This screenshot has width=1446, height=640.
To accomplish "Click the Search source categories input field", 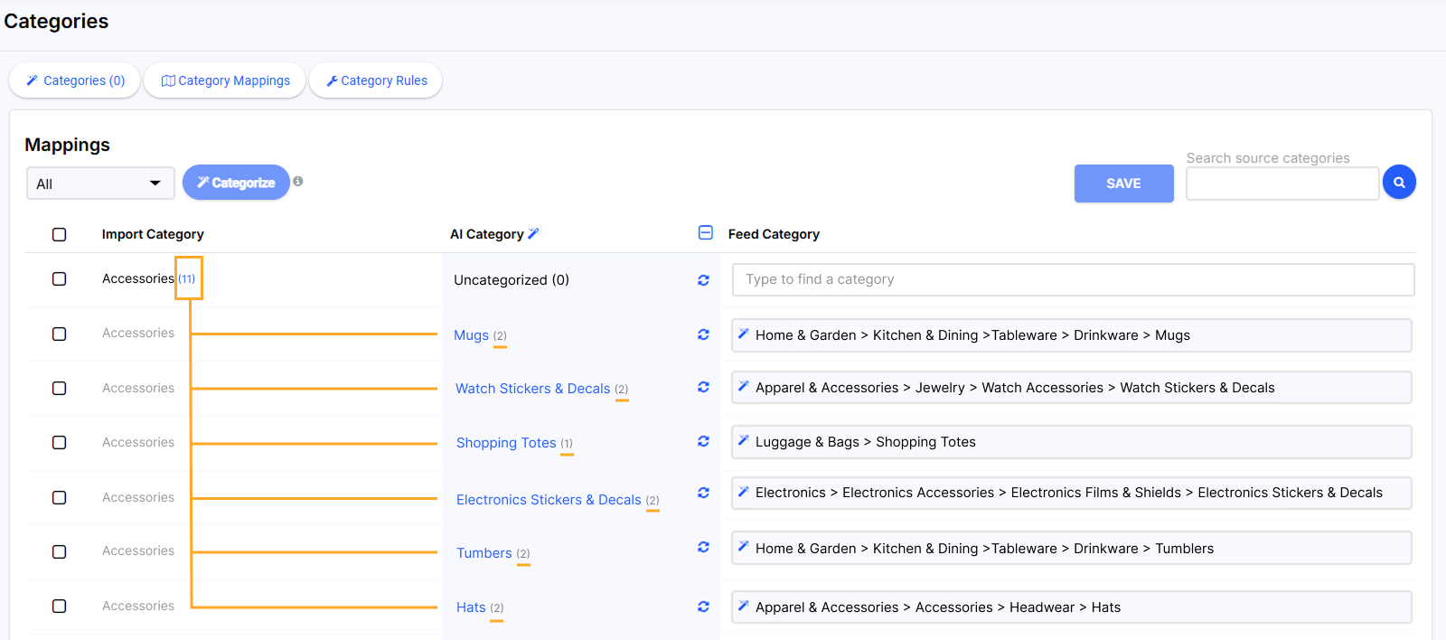I will click(1282, 184).
